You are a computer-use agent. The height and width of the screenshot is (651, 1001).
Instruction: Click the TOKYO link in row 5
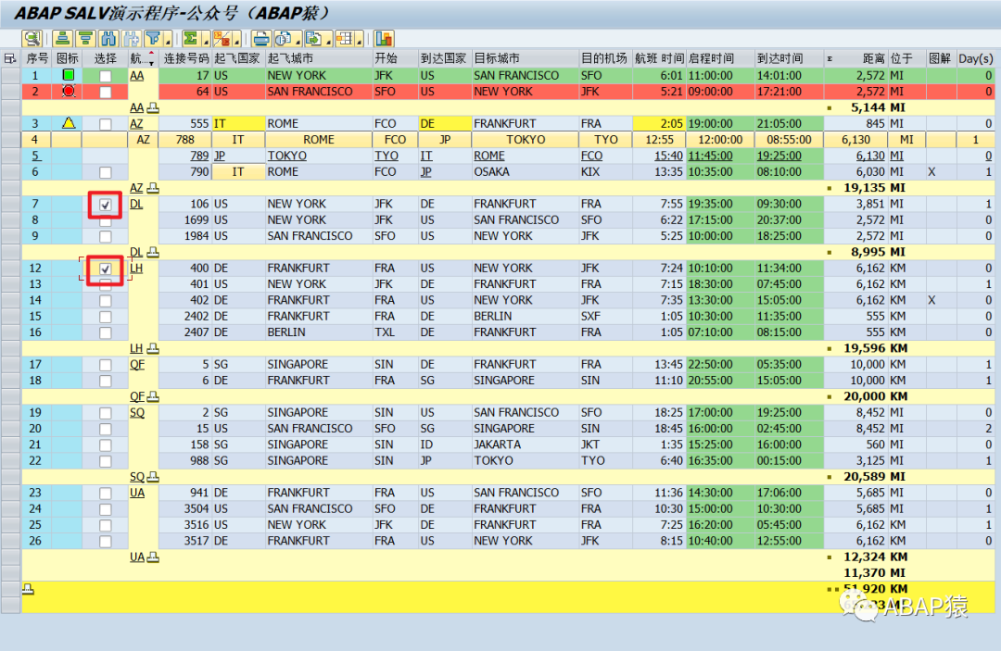pyautogui.click(x=286, y=156)
